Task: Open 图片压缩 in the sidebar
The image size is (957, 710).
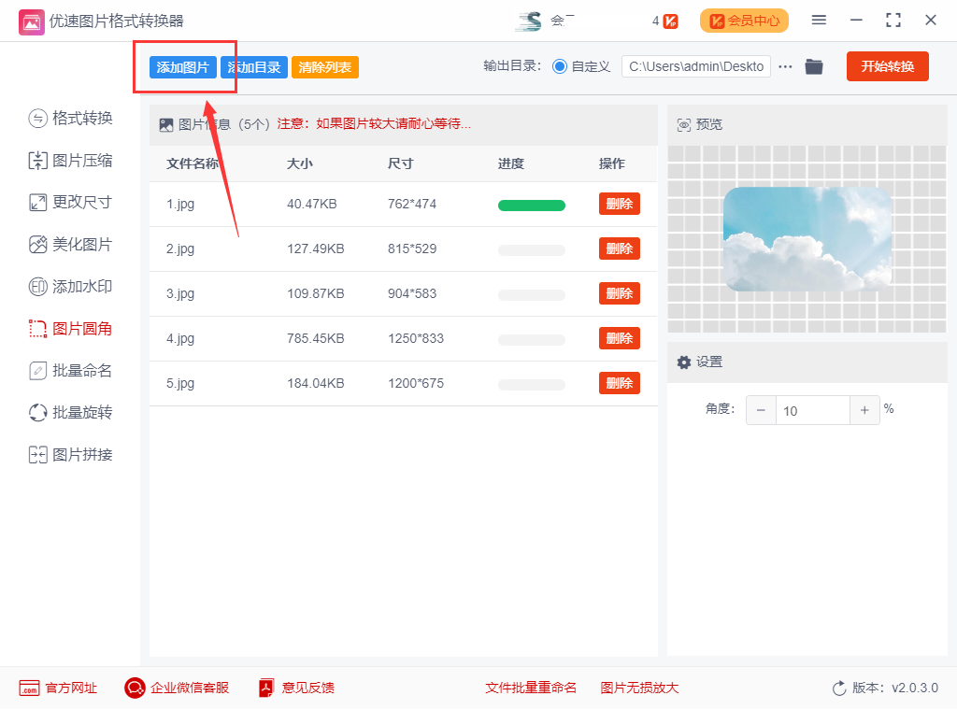Action: coord(71,161)
